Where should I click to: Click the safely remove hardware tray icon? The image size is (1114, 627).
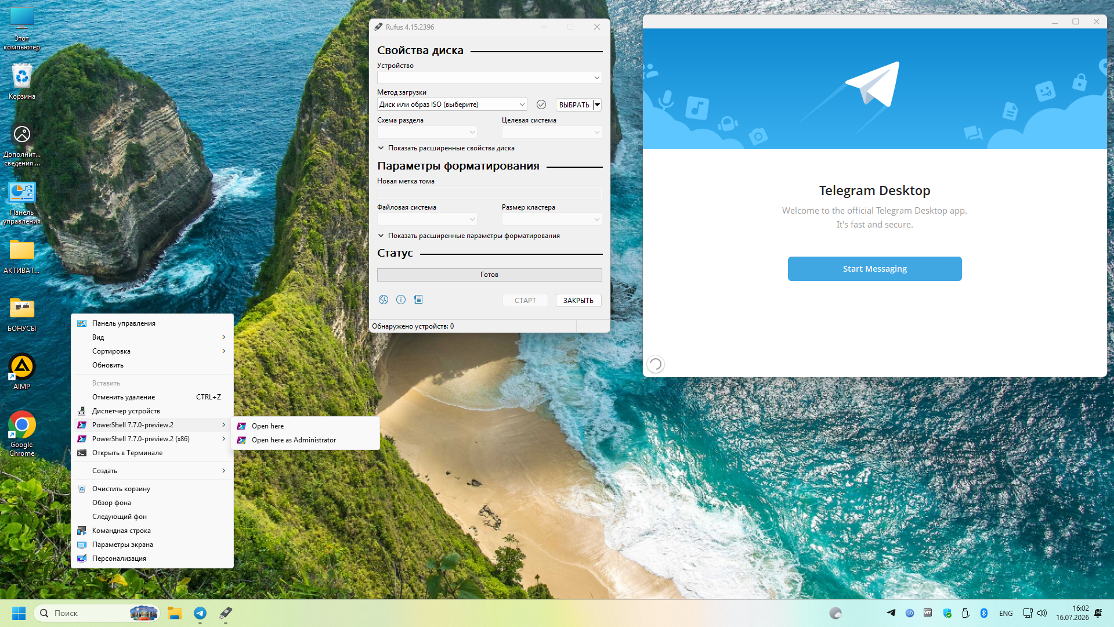pyautogui.click(x=965, y=613)
